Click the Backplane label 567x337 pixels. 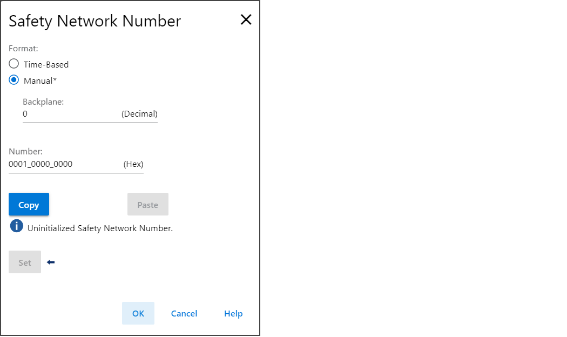coord(43,102)
